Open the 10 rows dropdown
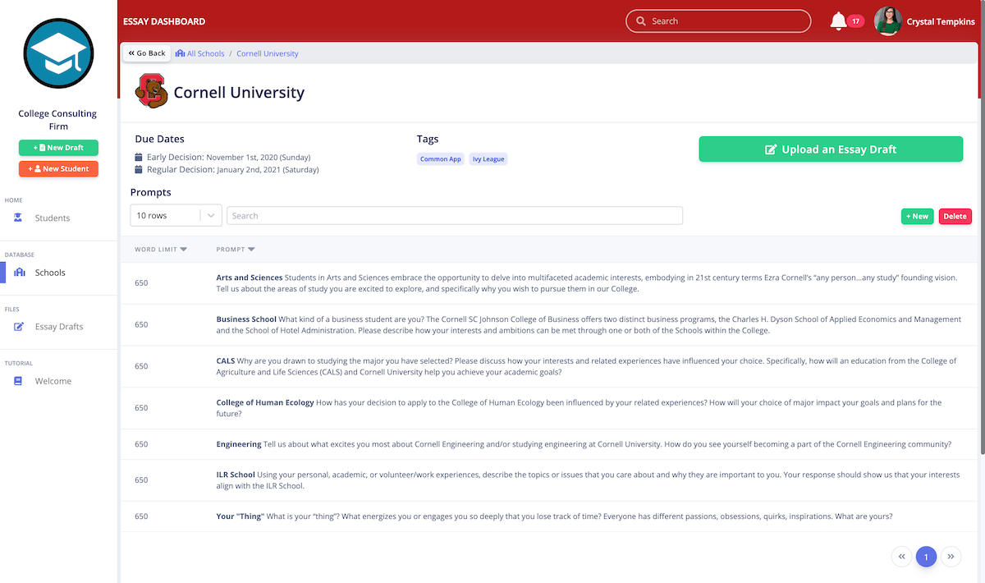The image size is (985, 583). coord(176,215)
